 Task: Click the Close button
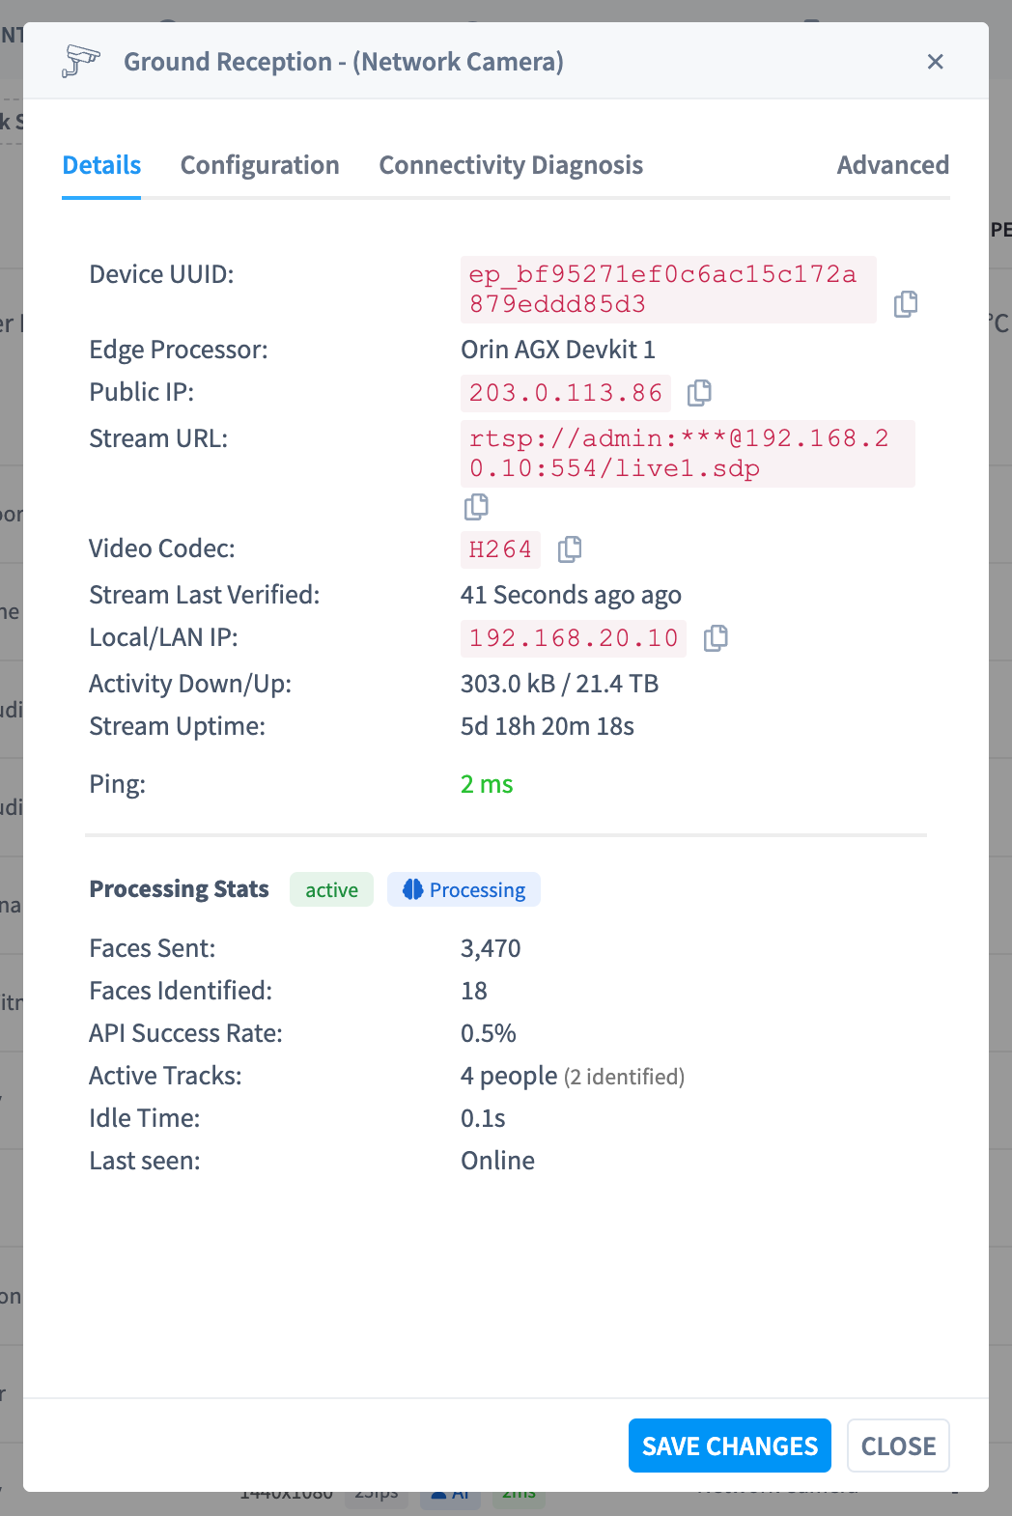pos(898,1446)
